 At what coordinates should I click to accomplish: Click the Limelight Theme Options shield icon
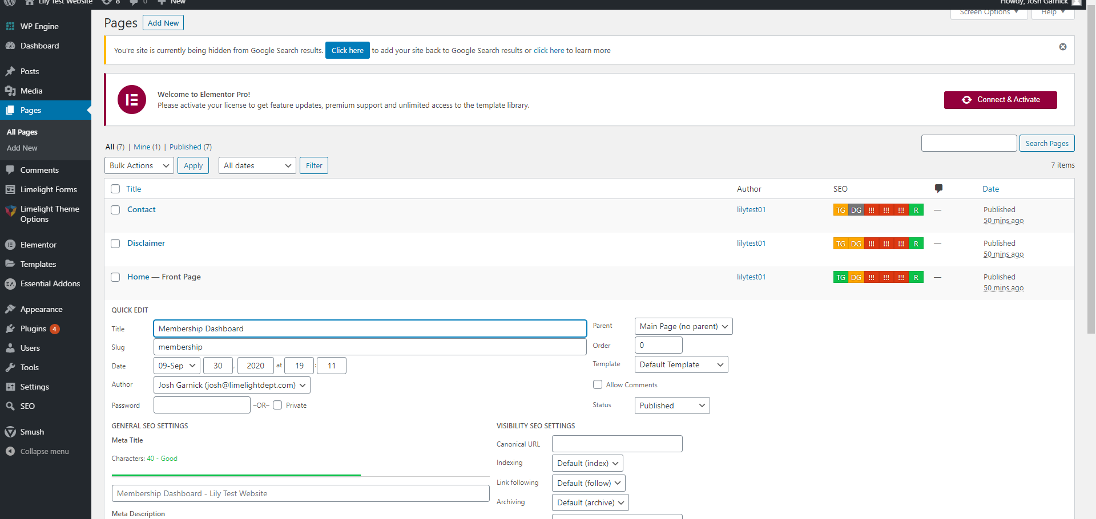coord(10,211)
